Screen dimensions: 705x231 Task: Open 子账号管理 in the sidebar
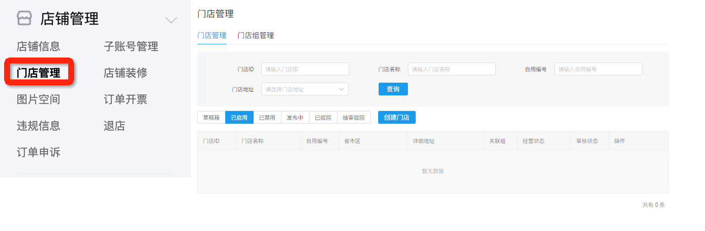tap(131, 46)
